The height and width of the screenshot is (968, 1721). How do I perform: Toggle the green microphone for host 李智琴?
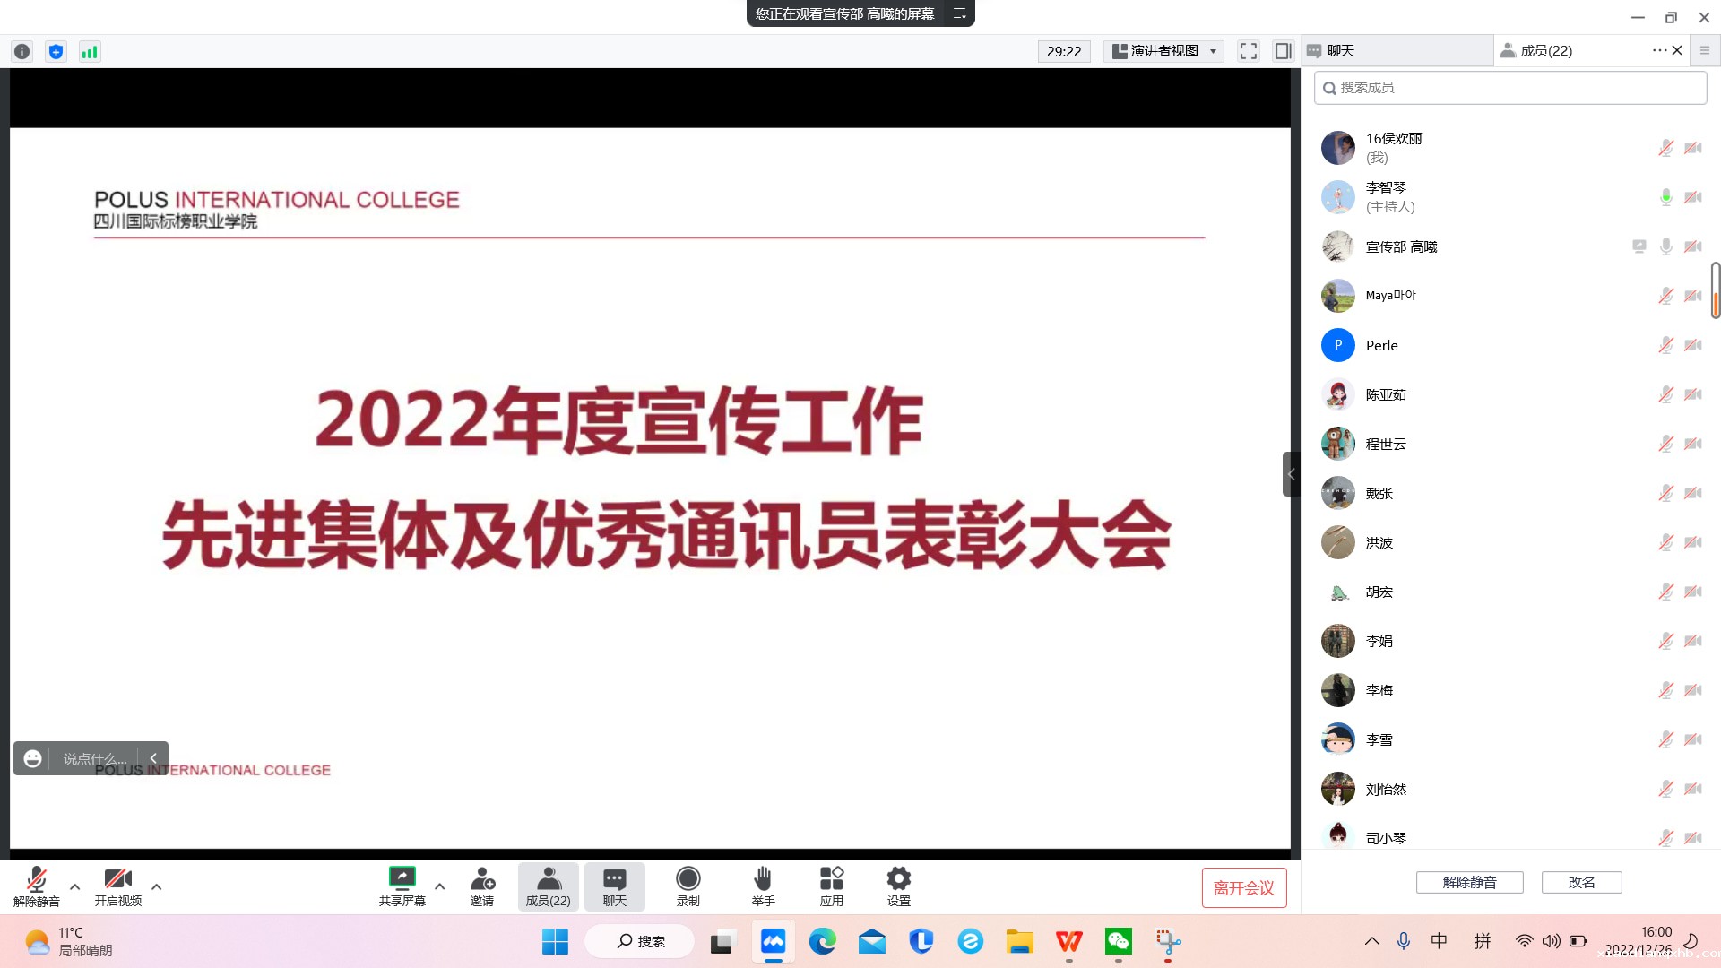[1665, 197]
